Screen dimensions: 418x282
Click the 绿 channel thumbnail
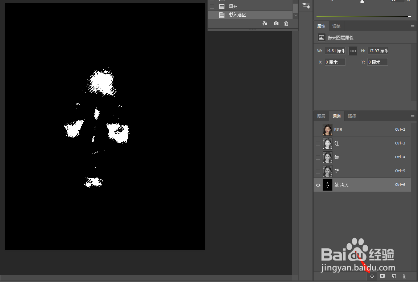click(x=327, y=158)
